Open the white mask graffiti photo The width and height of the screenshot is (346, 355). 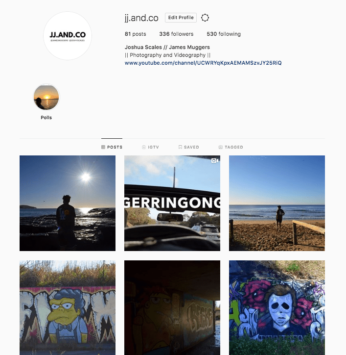point(277,307)
